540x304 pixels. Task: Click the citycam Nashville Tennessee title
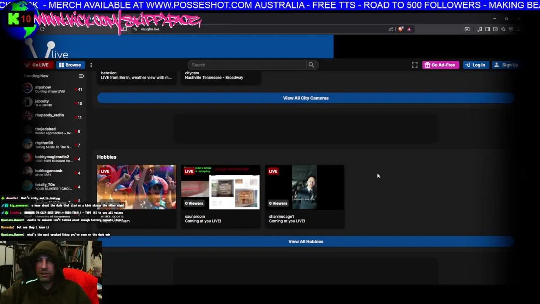[x=214, y=78]
